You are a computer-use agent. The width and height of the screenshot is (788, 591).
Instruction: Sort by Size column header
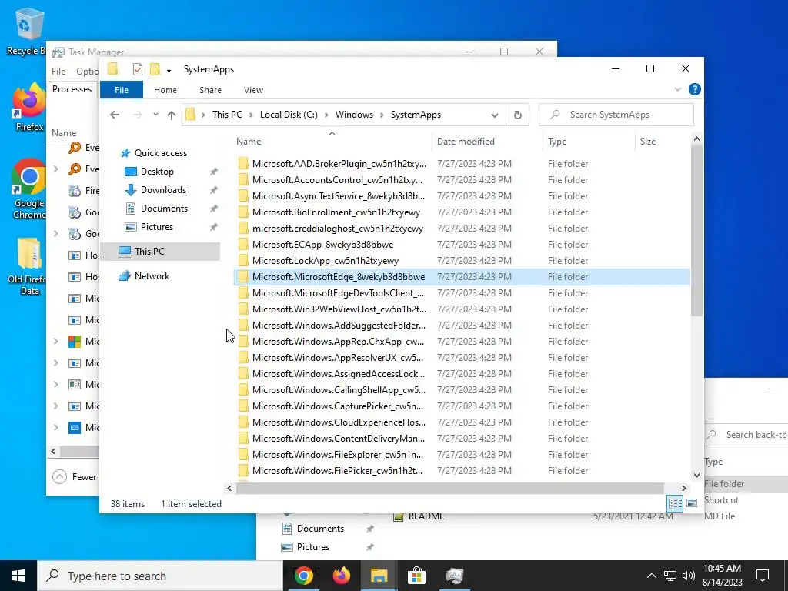pos(648,142)
